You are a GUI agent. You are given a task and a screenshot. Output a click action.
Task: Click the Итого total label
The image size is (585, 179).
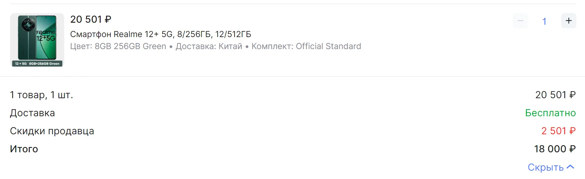[x=24, y=149]
